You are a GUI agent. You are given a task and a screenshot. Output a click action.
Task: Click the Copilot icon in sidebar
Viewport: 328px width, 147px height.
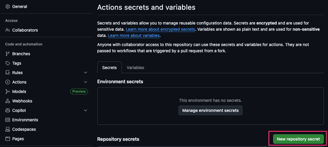pyautogui.click(x=8, y=110)
